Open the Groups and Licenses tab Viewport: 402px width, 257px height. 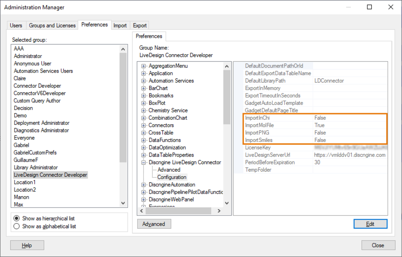(52, 26)
